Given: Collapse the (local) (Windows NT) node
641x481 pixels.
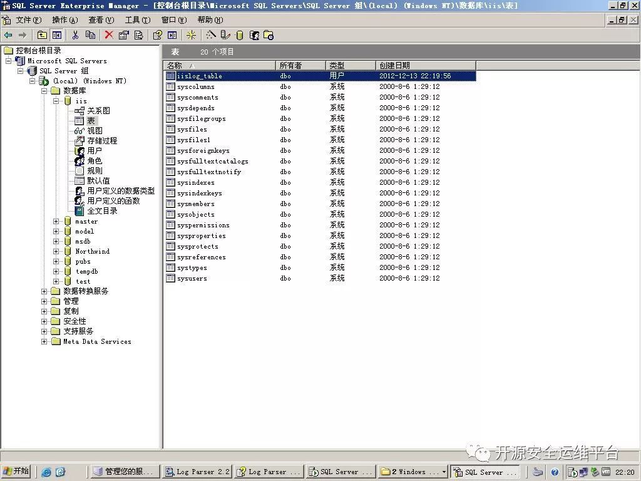Looking at the screenshot, I should (x=32, y=81).
